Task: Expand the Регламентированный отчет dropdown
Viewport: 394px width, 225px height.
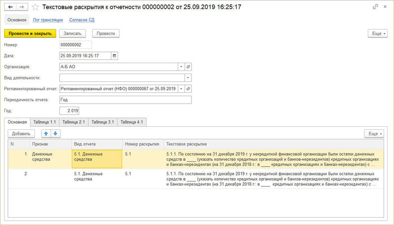Action: pos(181,89)
